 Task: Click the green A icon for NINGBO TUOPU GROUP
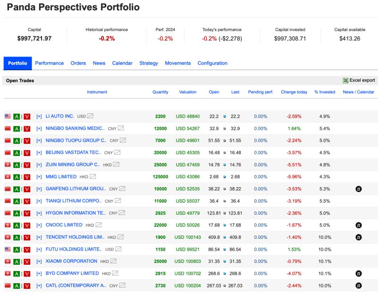pos(17,140)
